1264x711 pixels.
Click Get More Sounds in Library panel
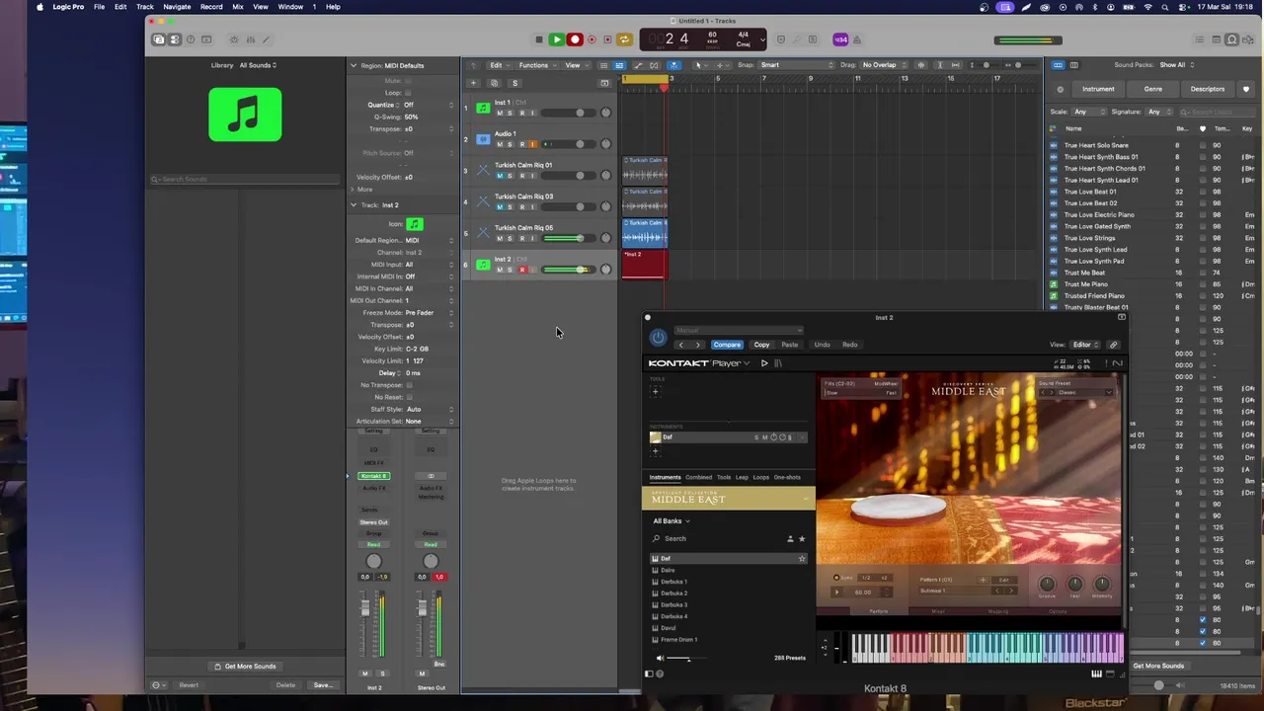(245, 666)
